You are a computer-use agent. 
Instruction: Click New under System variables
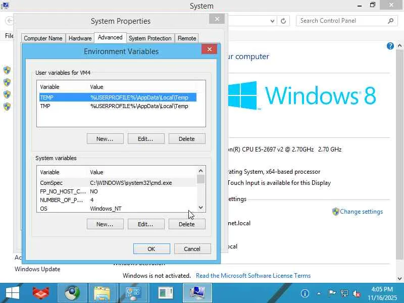105,224
